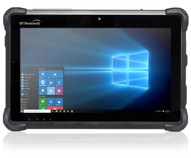
Task: Expand the Movie Maker jump list arrow
Action: click(36, 89)
